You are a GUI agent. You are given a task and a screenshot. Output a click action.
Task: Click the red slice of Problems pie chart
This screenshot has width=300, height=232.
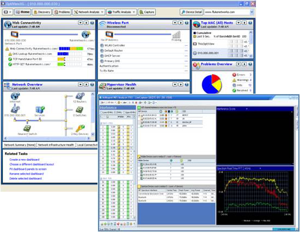pyautogui.click(x=215, y=78)
